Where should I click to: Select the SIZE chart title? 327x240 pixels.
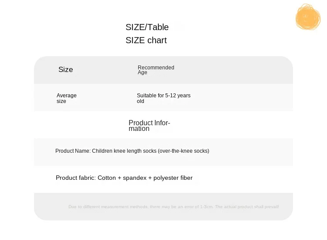(146, 40)
